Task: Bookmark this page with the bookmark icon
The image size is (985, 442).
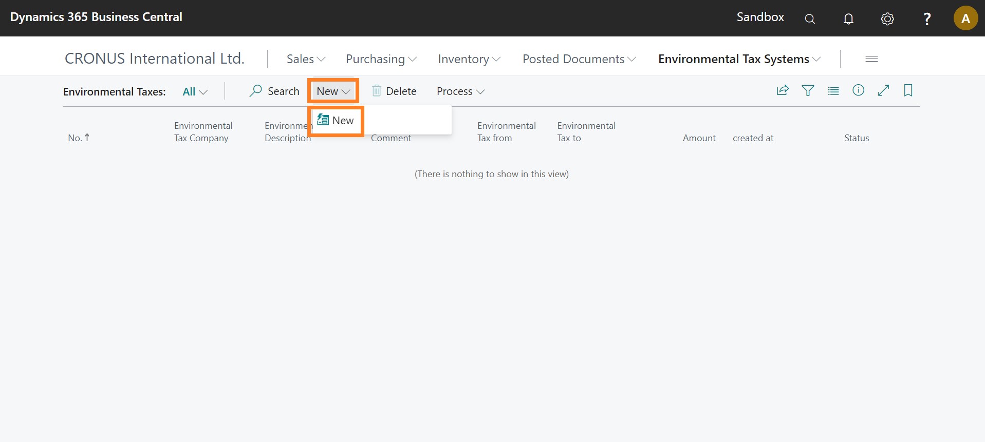Action: coord(908,91)
